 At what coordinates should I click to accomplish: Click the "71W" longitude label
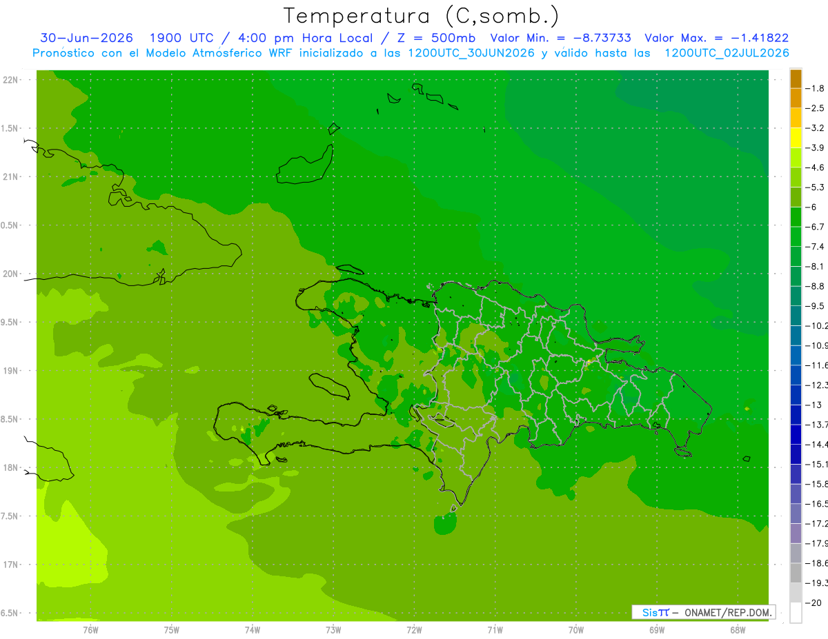coord(495,629)
